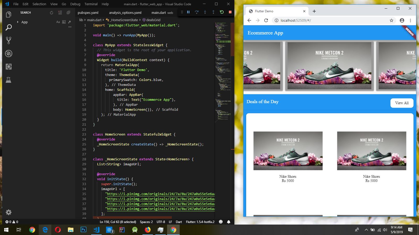The image size is (419, 235).
Task: Click debug Step Over button
Action: pos(196,12)
